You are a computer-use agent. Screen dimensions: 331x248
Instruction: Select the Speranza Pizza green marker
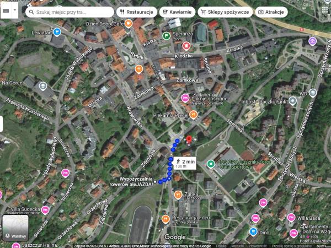(x=167, y=36)
